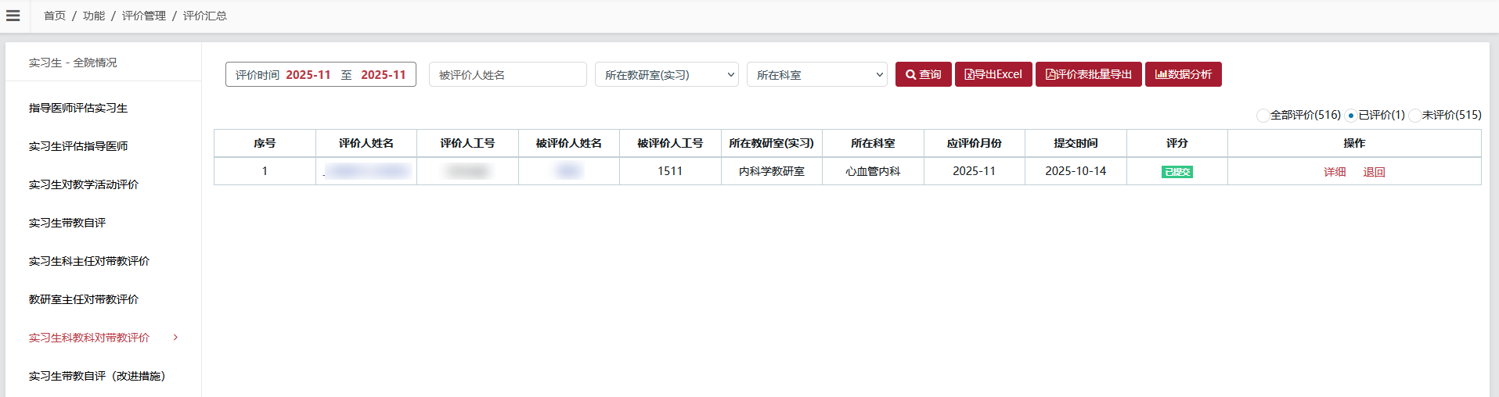This screenshot has height=397, width=1499.
Task: Open 所在科室 dropdown
Action: pyautogui.click(x=817, y=74)
